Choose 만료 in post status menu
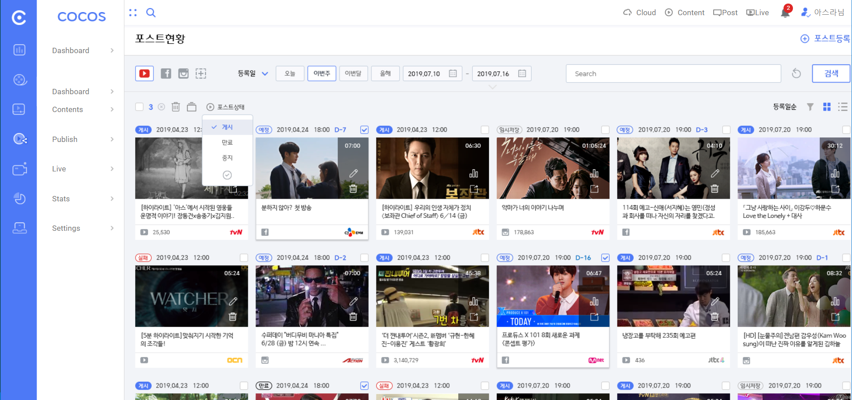This screenshot has height=400, width=852. tap(227, 142)
